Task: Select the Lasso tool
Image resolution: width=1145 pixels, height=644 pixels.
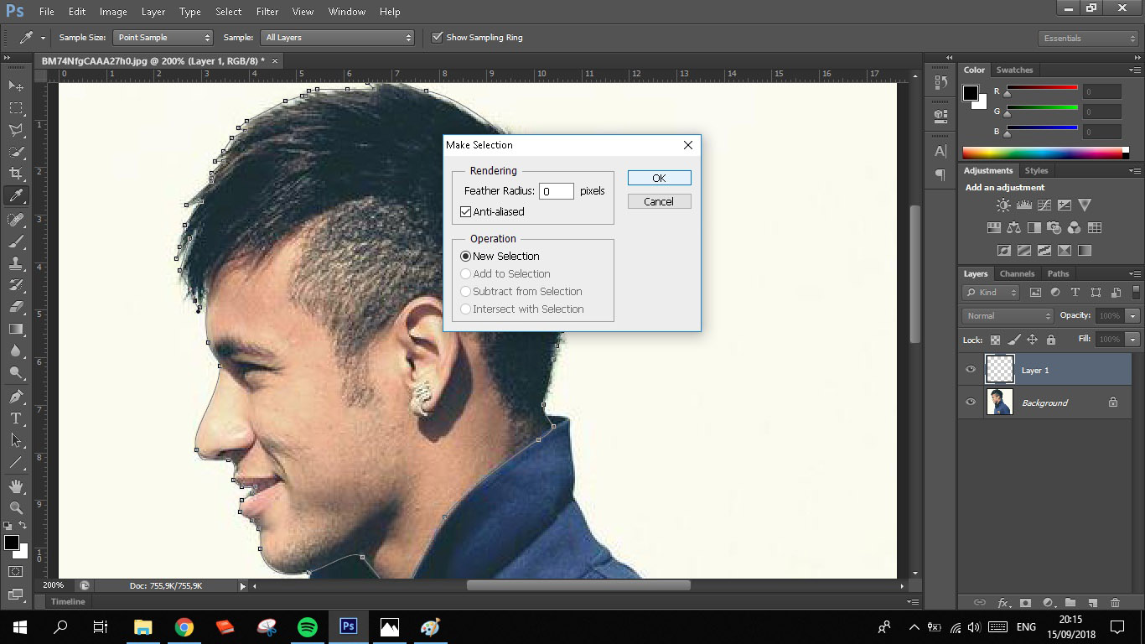Action: tap(16, 130)
